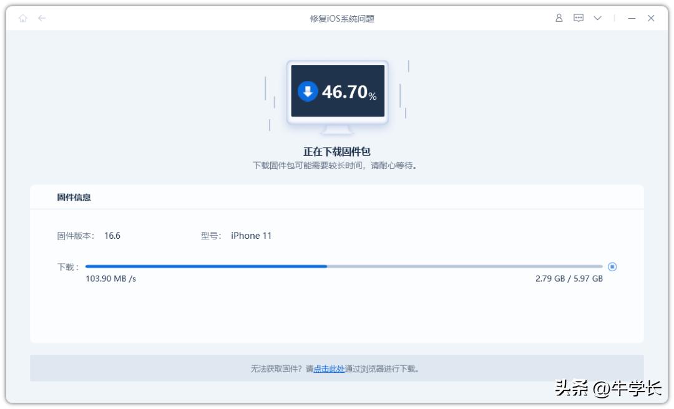
Task: Click the feedback message bubble icon
Action: click(x=579, y=19)
